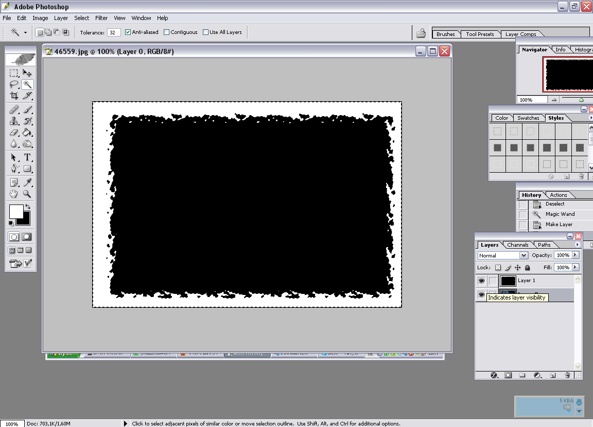This screenshot has height=427, width=593.
Task: Select the Lasso tool
Action: tap(14, 85)
